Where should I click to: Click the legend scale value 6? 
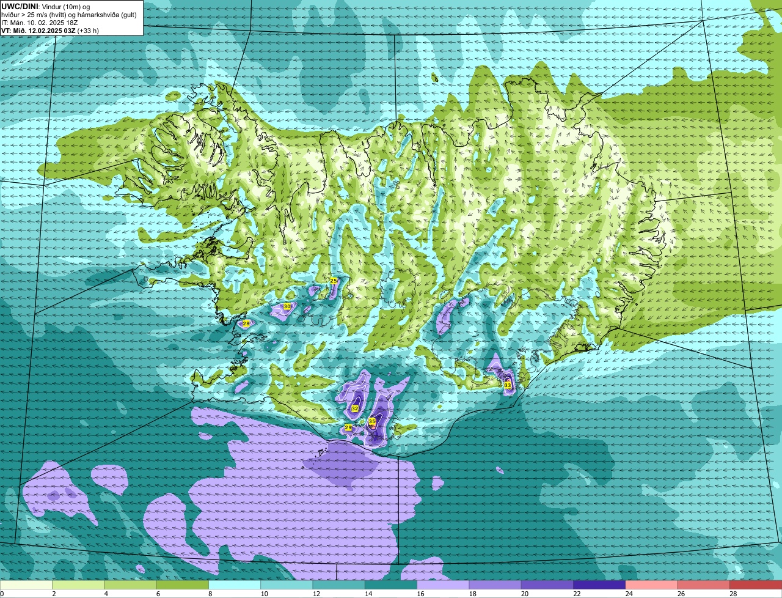158,594
